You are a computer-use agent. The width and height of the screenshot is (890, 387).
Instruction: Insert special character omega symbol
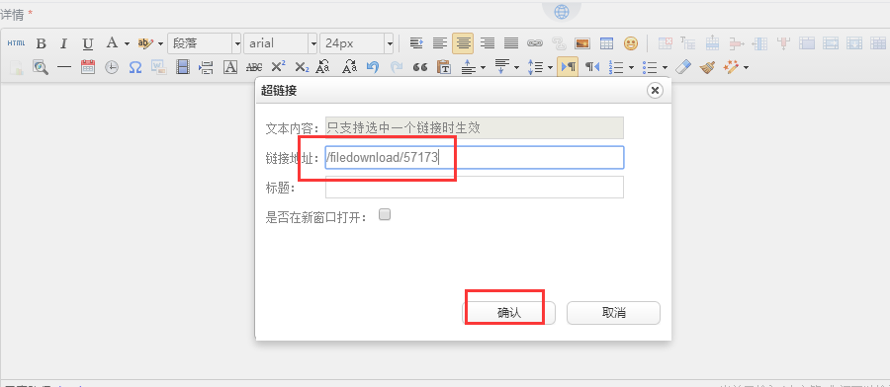pyautogui.click(x=135, y=67)
